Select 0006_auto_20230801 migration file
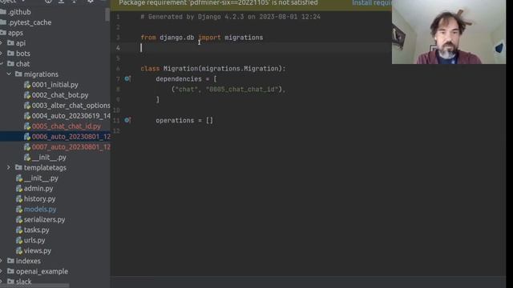Viewport: 513px width, 288px height. (x=71, y=137)
